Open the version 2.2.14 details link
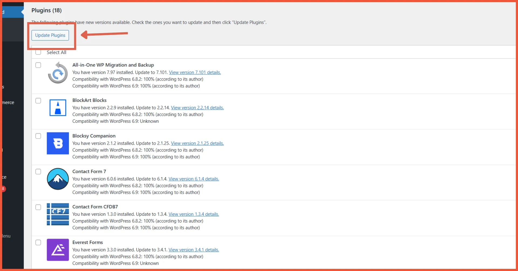Viewport: 518px width, 271px height. point(197,108)
